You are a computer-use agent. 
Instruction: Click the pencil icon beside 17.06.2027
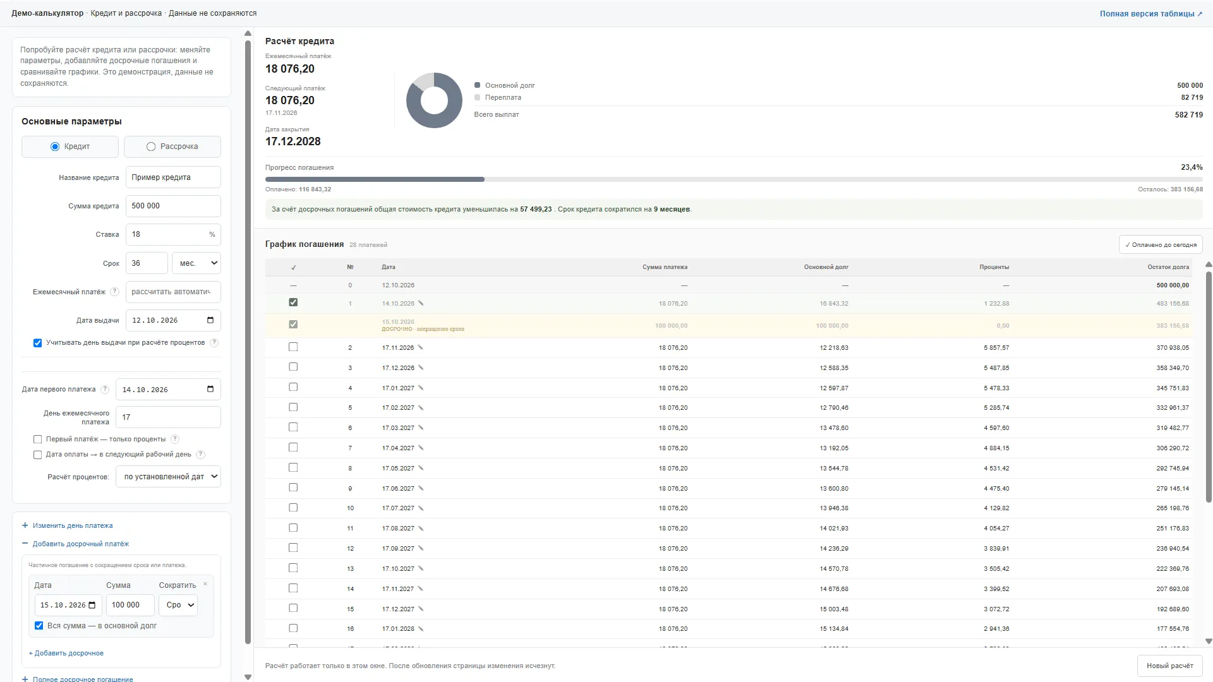[x=421, y=489]
